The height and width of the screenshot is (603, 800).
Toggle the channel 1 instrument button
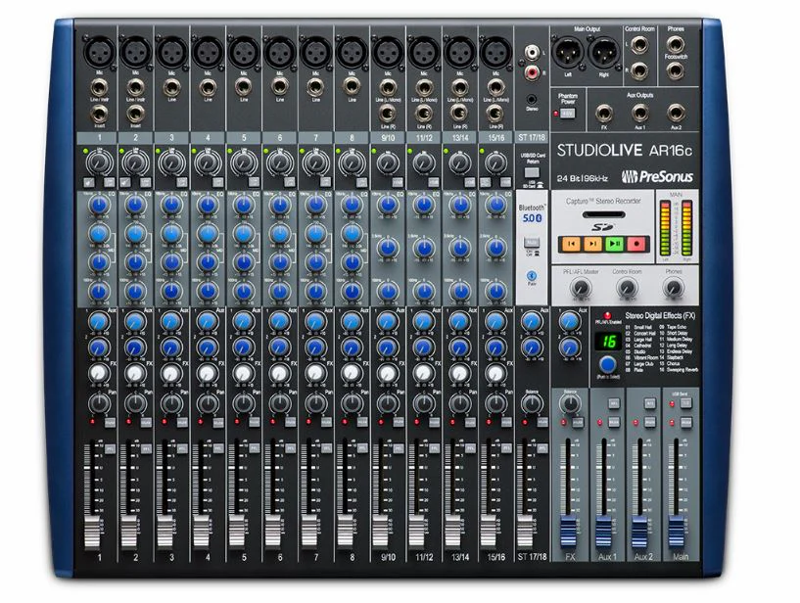pos(89,182)
